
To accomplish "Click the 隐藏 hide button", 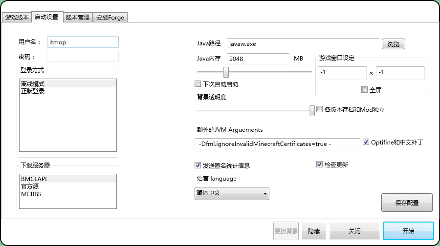I will click(313, 231).
